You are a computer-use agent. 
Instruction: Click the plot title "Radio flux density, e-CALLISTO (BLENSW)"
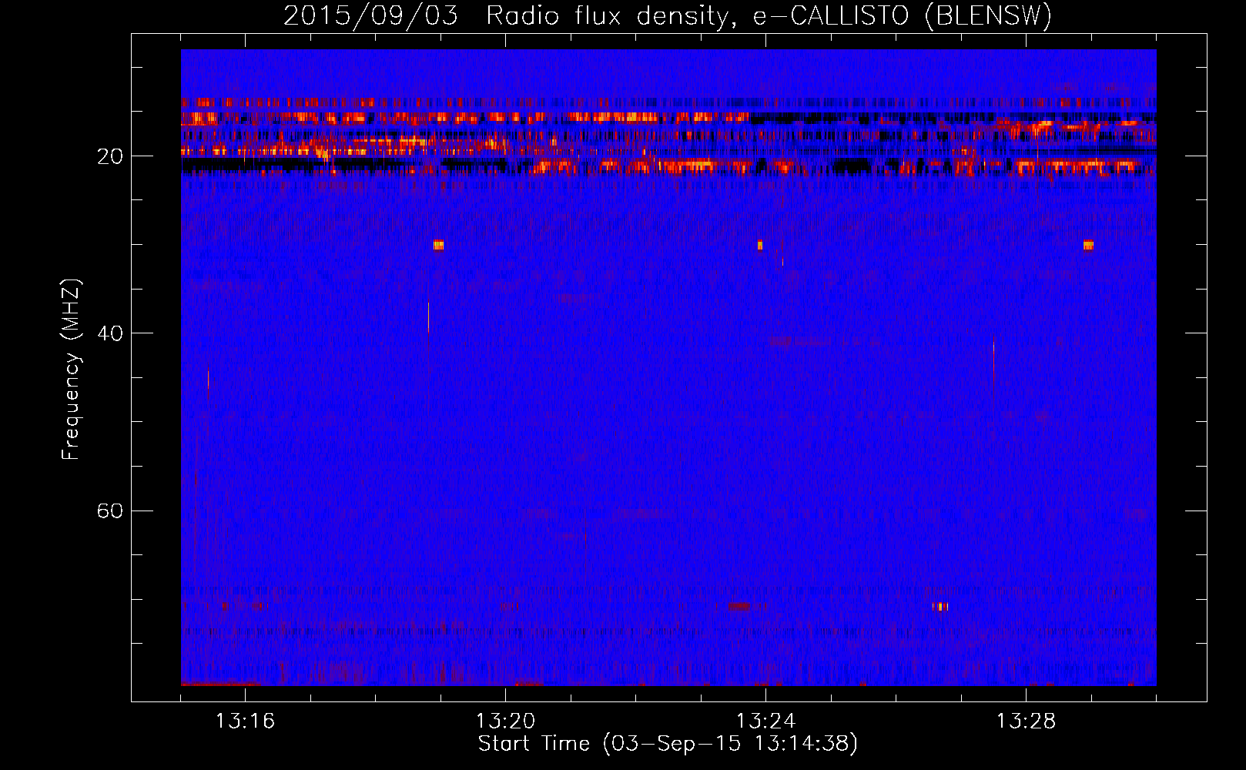click(769, 16)
